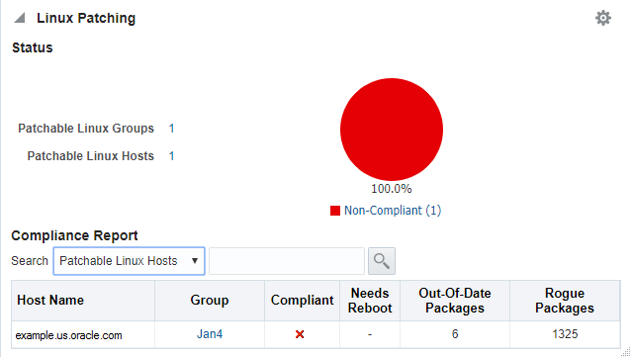Focus the Compliance Report search text field
Image resolution: width=631 pixels, height=357 pixels.
[x=287, y=261]
